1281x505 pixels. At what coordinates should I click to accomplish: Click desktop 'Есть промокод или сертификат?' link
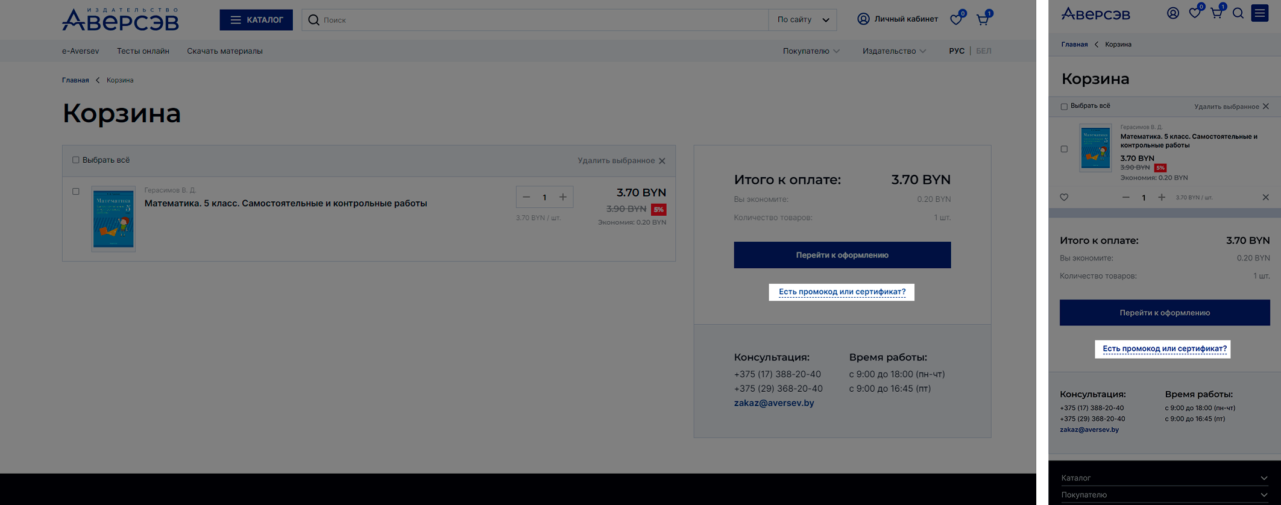coord(842,292)
